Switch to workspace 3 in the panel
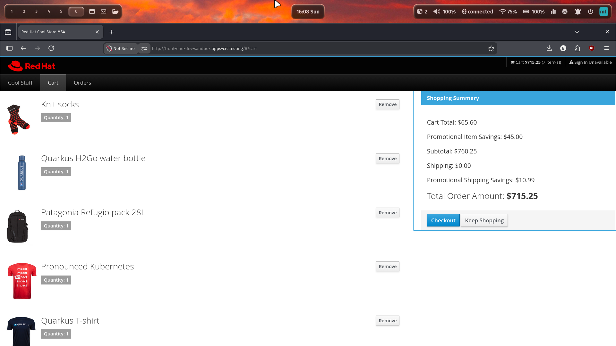Viewport: 616px width, 346px height. [x=36, y=12]
